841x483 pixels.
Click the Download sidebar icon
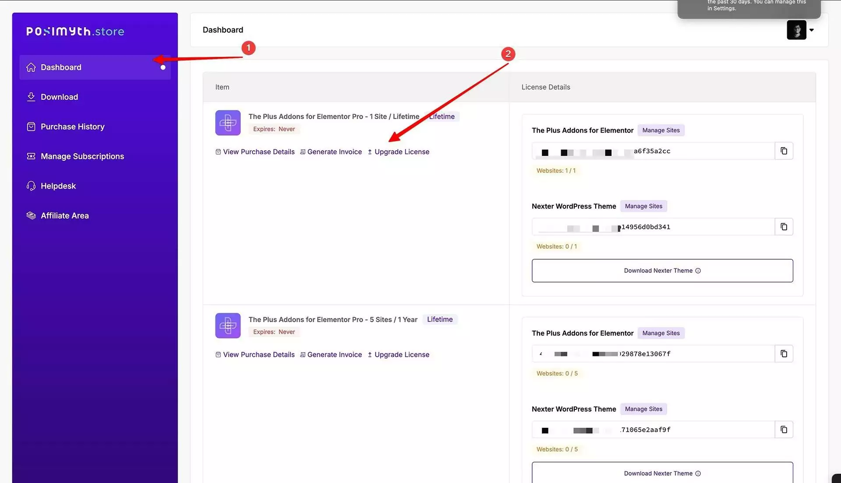click(31, 96)
